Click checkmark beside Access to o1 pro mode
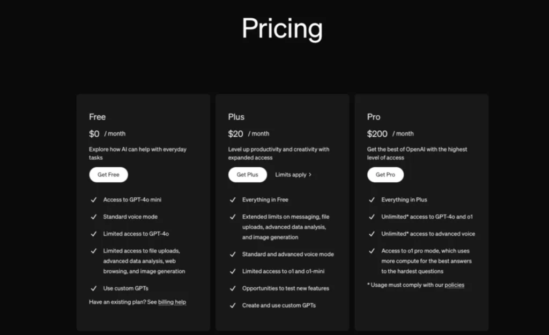Image resolution: width=549 pixels, height=335 pixels. coord(372,251)
